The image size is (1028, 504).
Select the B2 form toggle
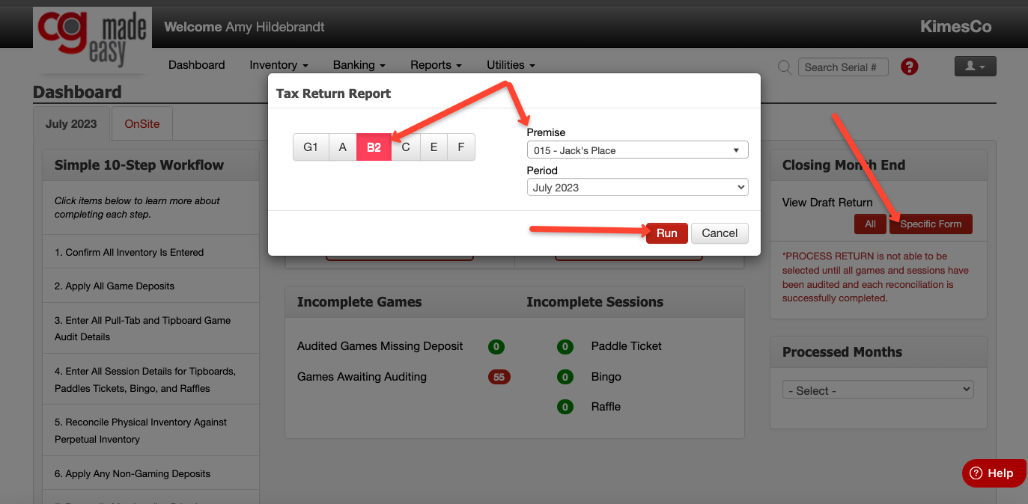click(x=374, y=147)
